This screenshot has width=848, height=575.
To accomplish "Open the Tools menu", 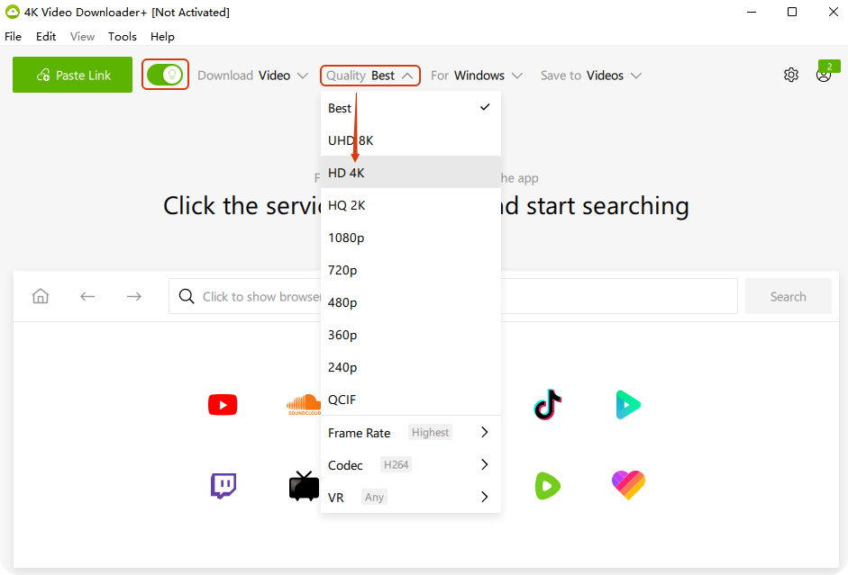I will (123, 37).
